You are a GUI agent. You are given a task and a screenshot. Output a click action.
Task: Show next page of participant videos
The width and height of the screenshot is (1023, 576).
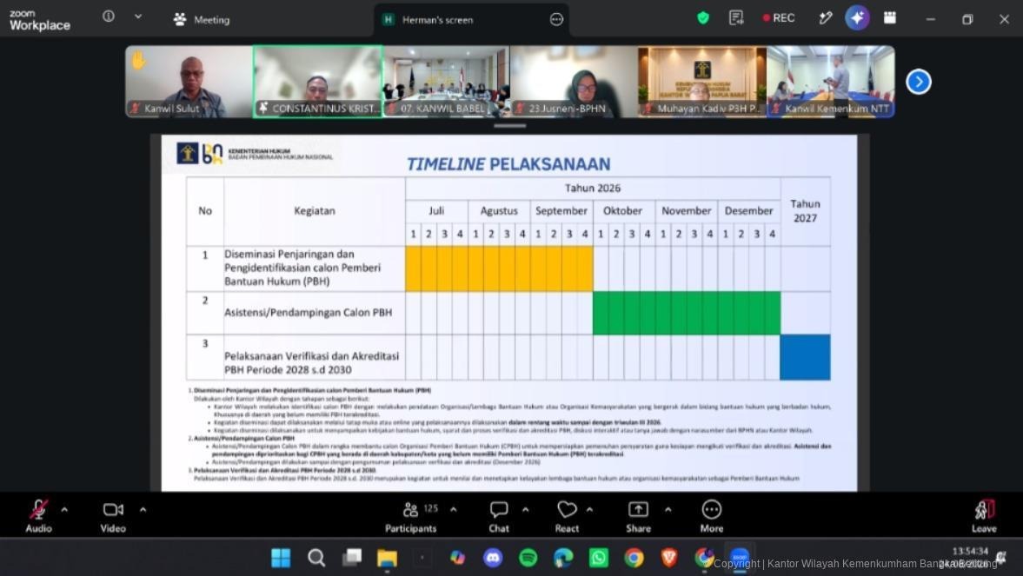(918, 82)
